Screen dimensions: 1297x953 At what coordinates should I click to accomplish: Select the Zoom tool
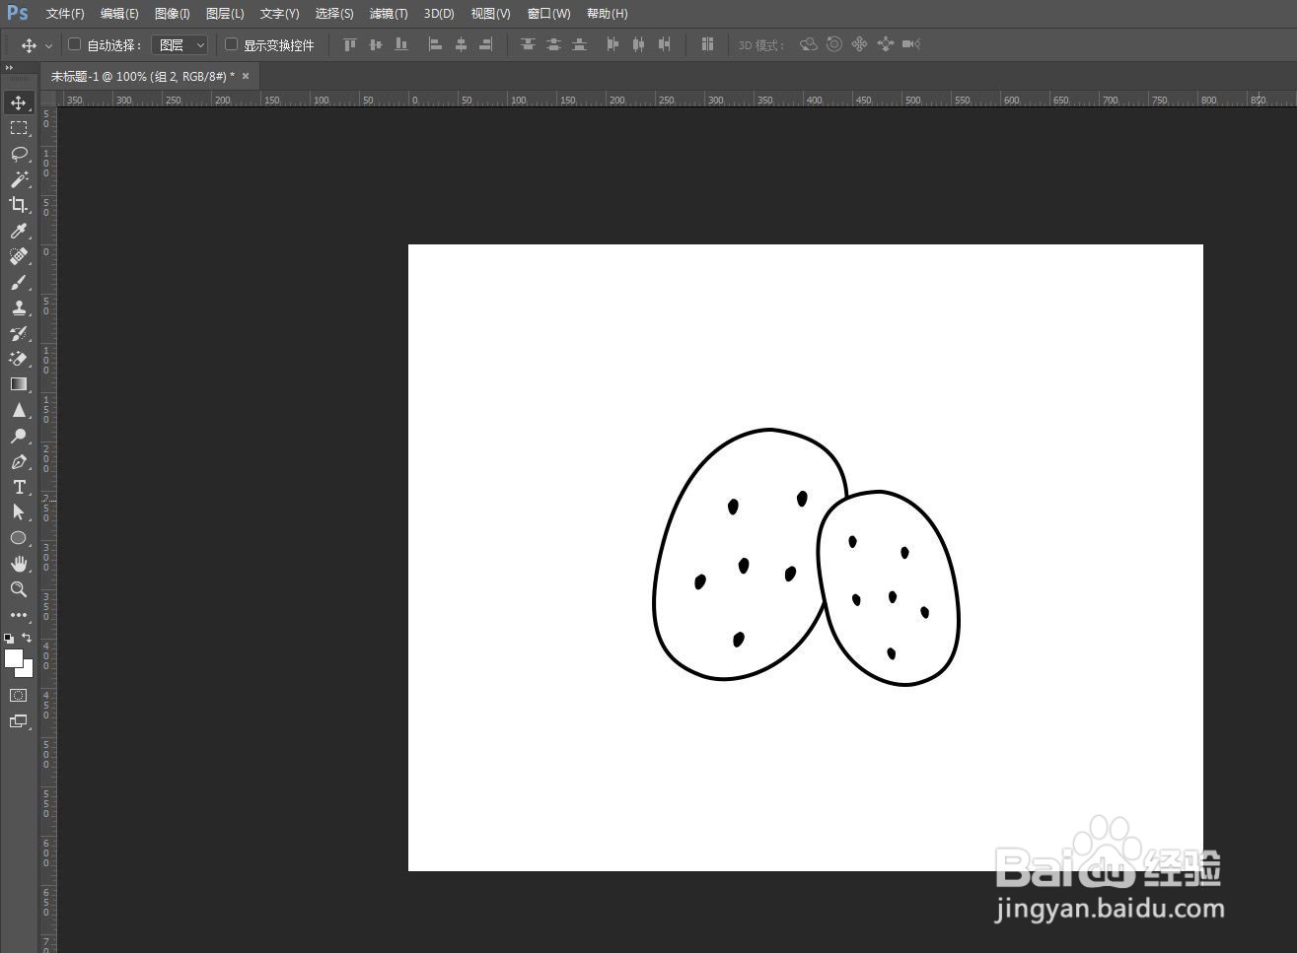pyautogui.click(x=19, y=589)
